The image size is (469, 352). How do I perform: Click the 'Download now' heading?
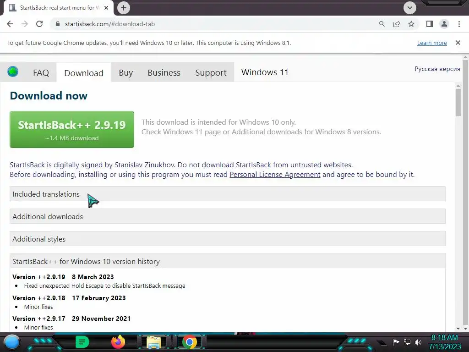49,96
